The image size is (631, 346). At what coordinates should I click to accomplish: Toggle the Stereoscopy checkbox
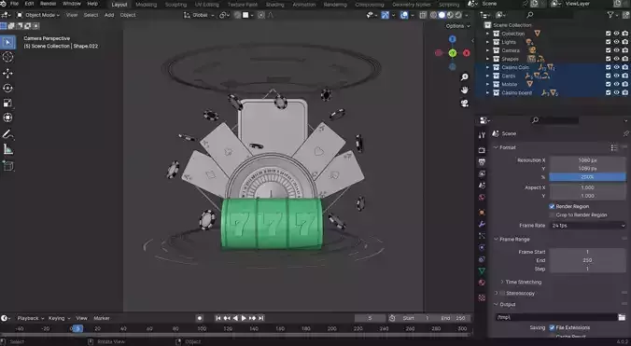click(502, 293)
